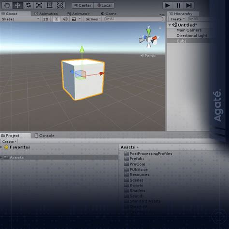Expand the Favorites section
The width and height of the screenshot is (229, 229).
1,147
